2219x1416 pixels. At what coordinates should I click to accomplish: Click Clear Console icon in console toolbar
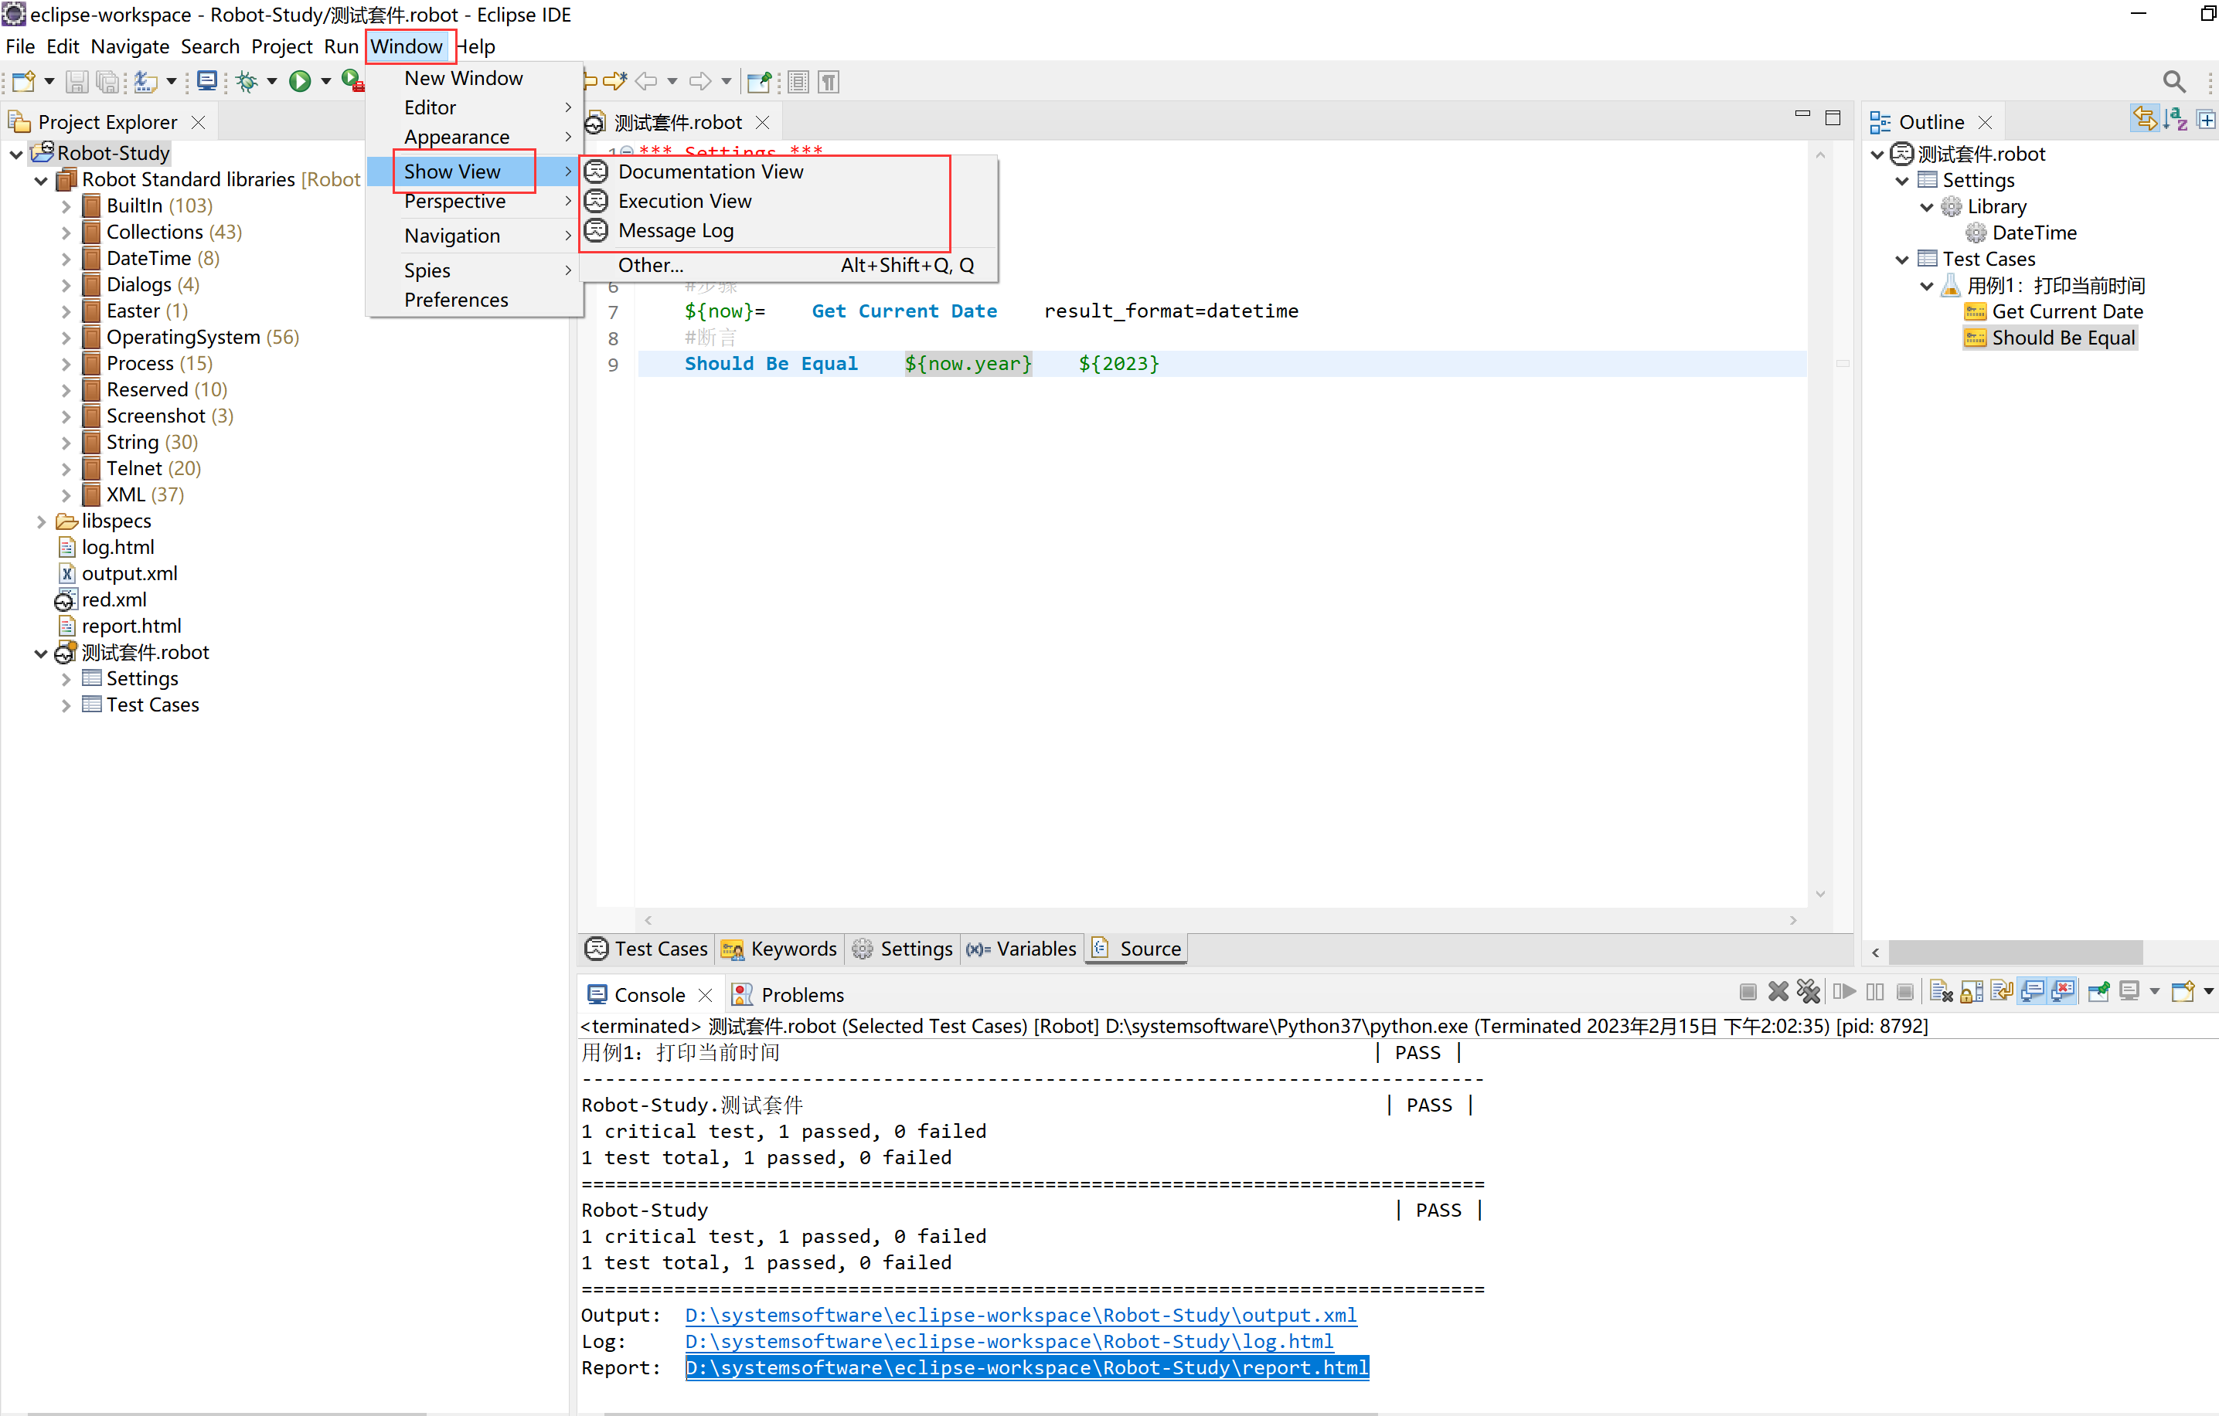point(1941,991)
